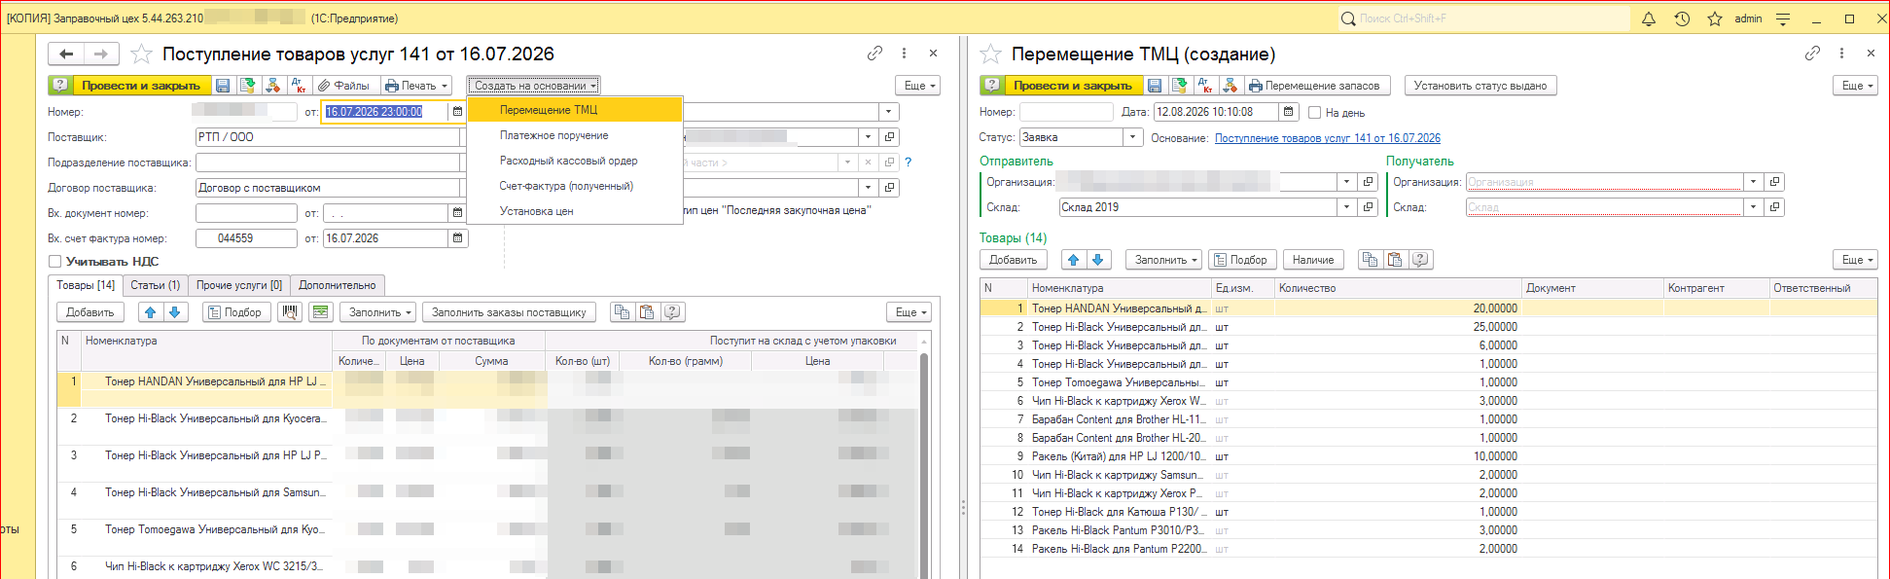The height and width of the screenshot is (579, 1890).
Task: Click Количество column header
Action: pyautogui.click(x=1397, y=288)
